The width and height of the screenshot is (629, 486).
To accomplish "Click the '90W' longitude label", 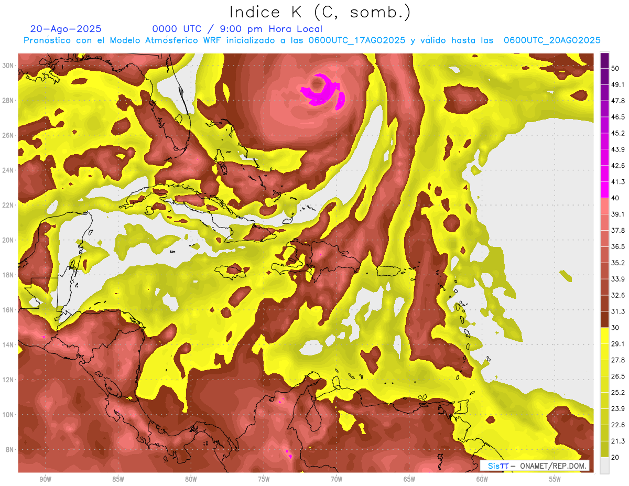I will click(x=45, y=479).
